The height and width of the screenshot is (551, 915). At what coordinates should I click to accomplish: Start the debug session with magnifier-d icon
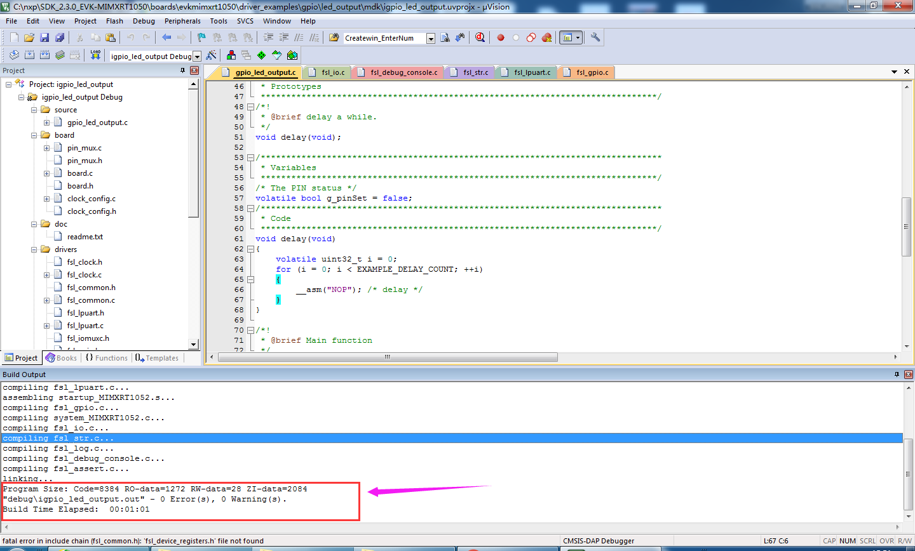pos(480,38)
